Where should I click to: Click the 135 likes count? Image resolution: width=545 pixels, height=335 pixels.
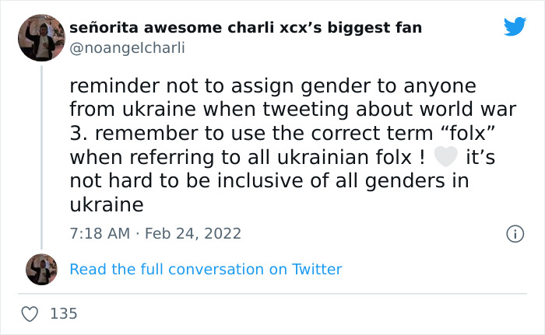pyautogui.click(x=63, y=313)
